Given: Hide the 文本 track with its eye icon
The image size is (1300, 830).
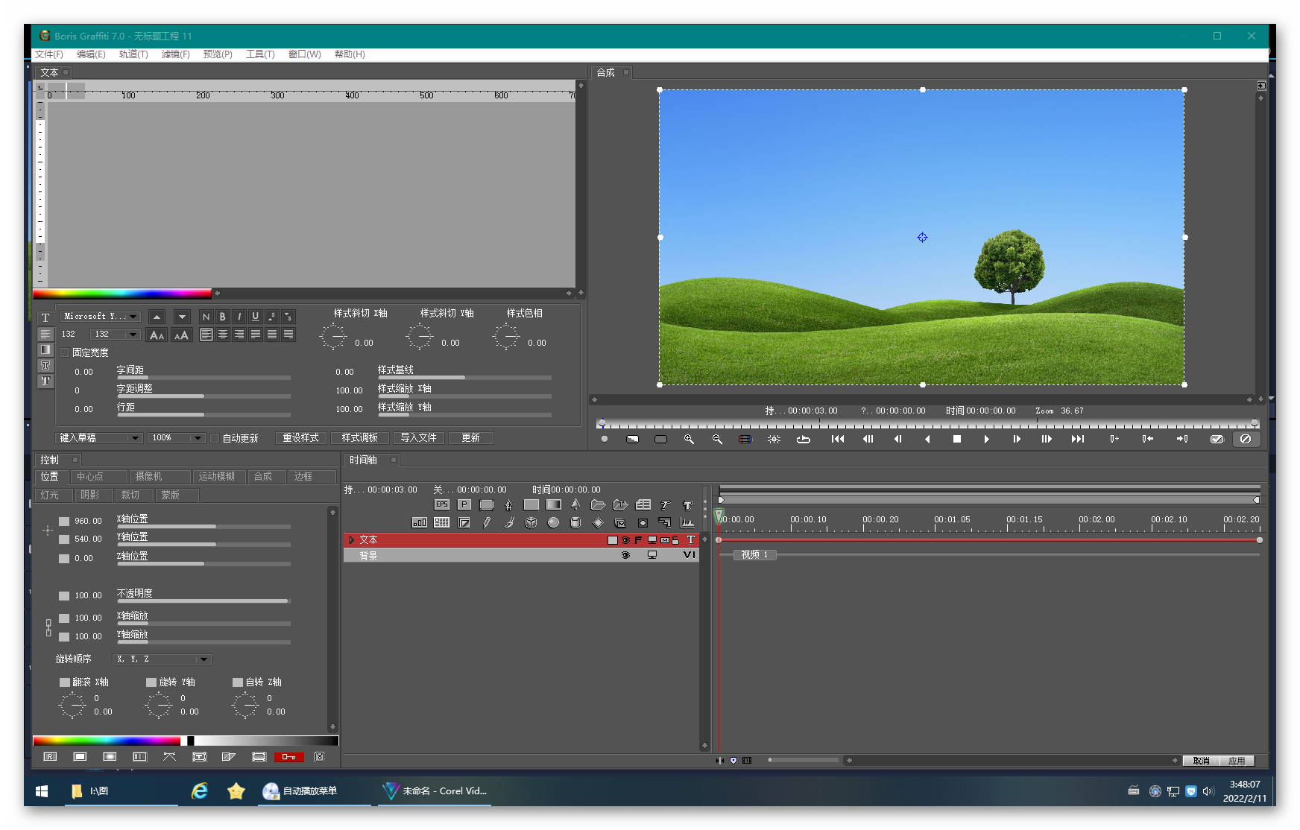Looking at the screenshot, I should [x=625, y=540].
